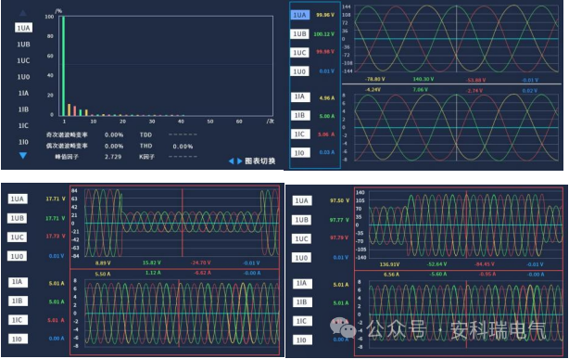Click the K因子 label
This screenshot has width=569, height=359.
click(147, 157)
